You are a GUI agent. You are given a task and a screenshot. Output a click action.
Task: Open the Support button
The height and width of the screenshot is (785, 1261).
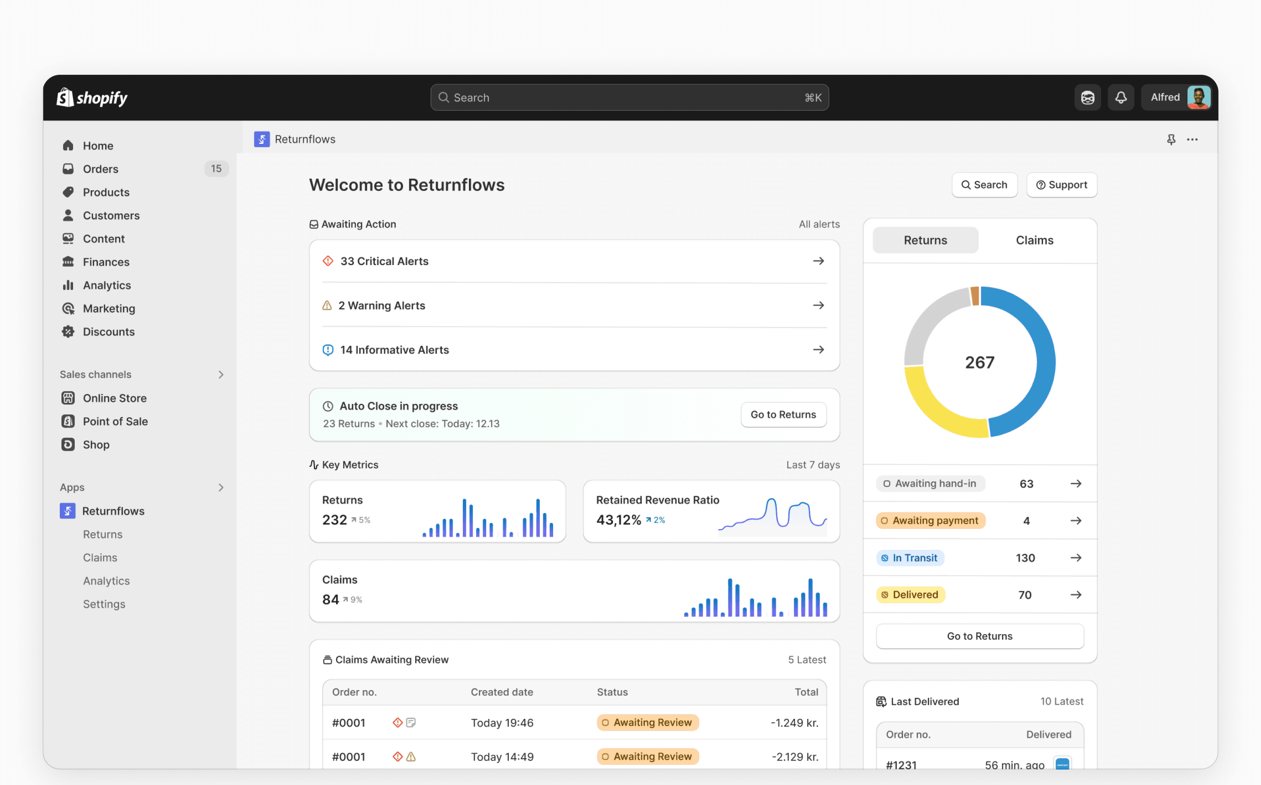click(1062, 185)
